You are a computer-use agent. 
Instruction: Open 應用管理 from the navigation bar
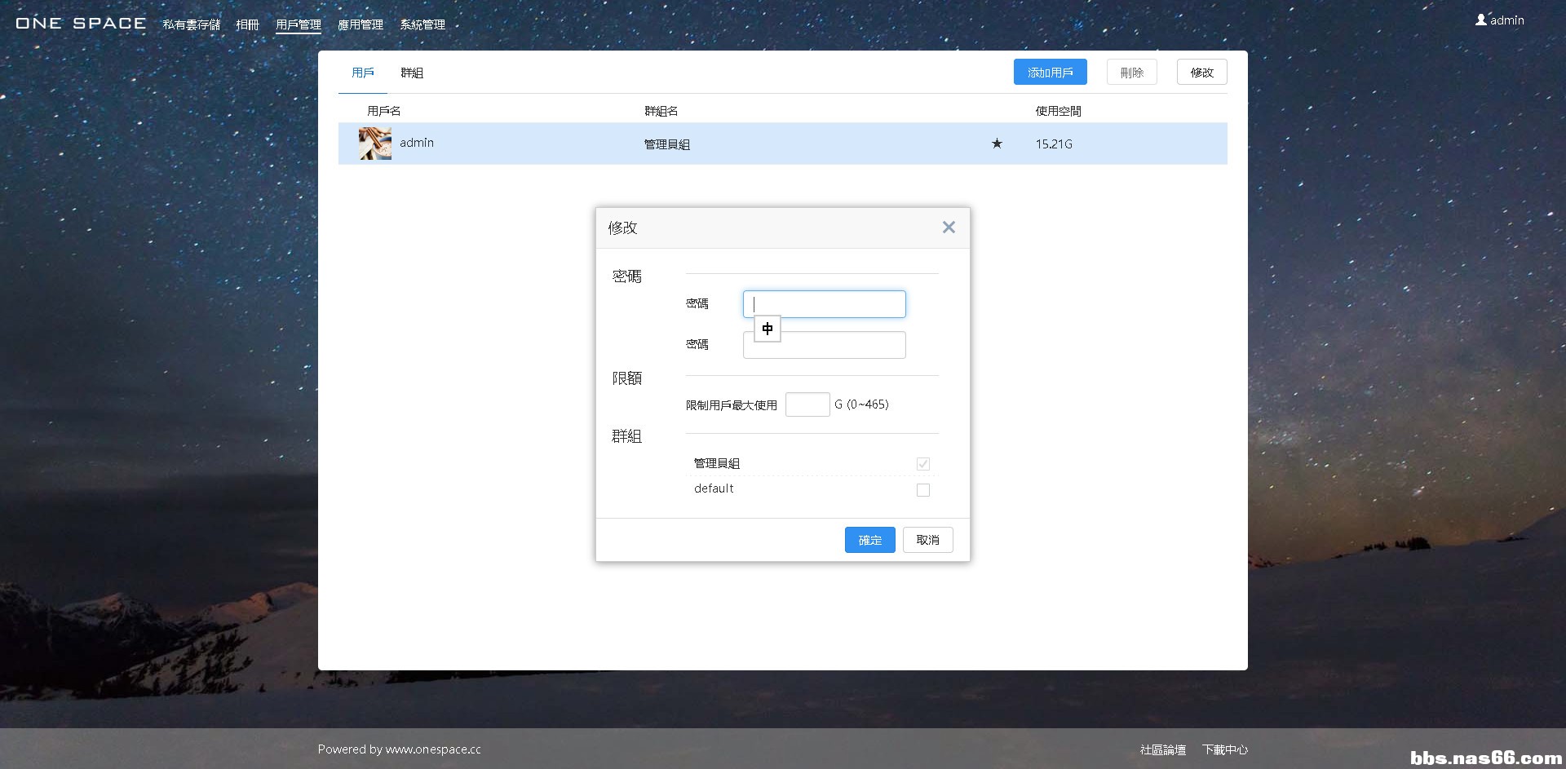click(360, 24)
